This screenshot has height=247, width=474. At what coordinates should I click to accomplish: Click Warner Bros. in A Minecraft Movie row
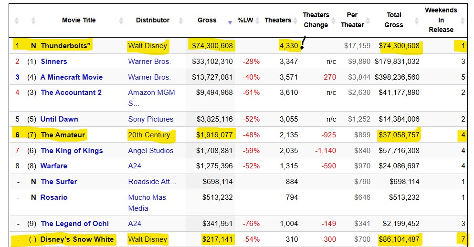tap(149, 77)
